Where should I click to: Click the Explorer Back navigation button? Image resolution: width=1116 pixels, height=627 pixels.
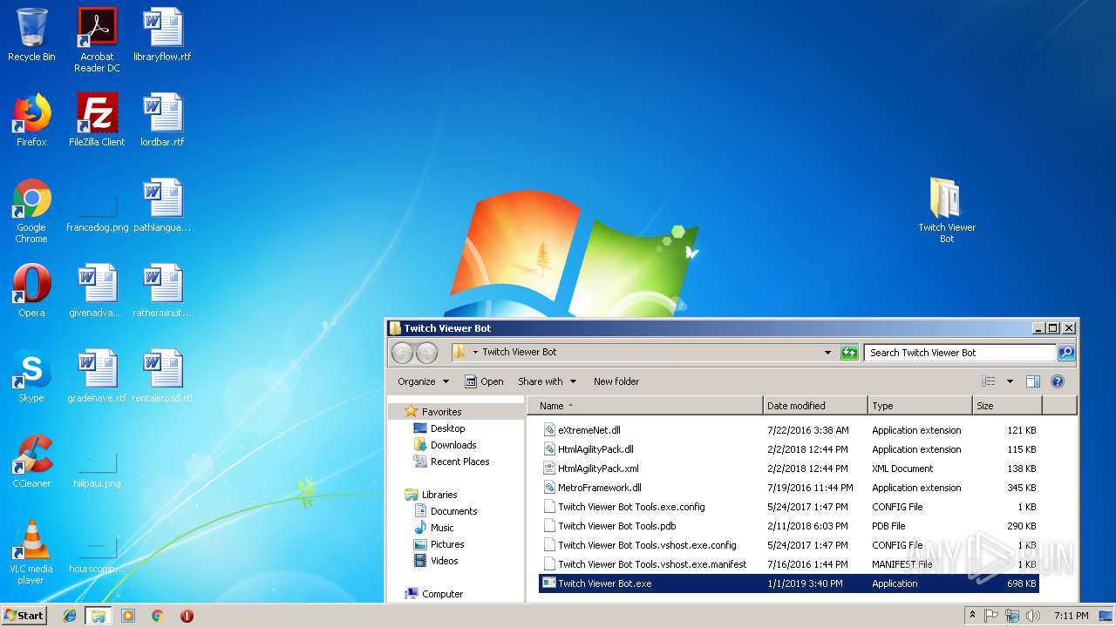(x=402, y=353)
